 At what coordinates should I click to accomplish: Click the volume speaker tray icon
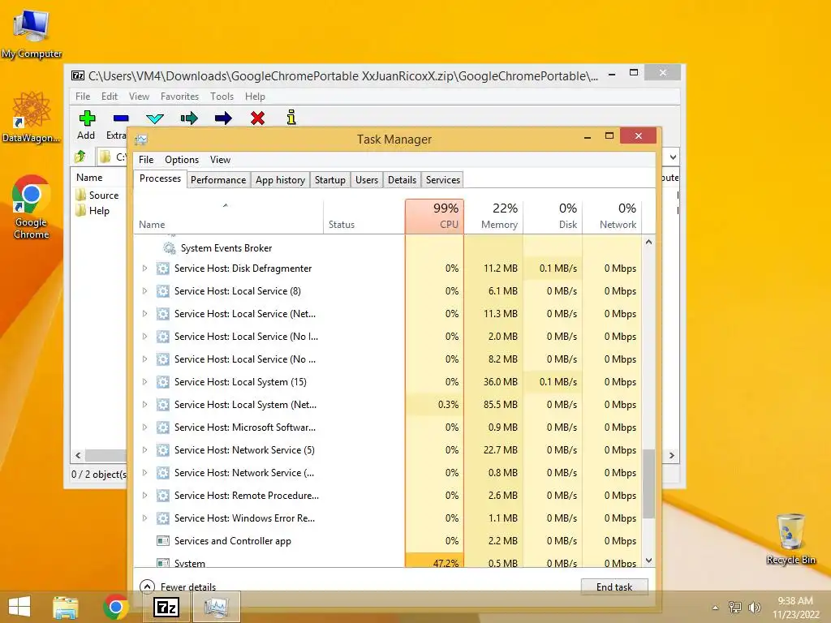coord(754,608)
